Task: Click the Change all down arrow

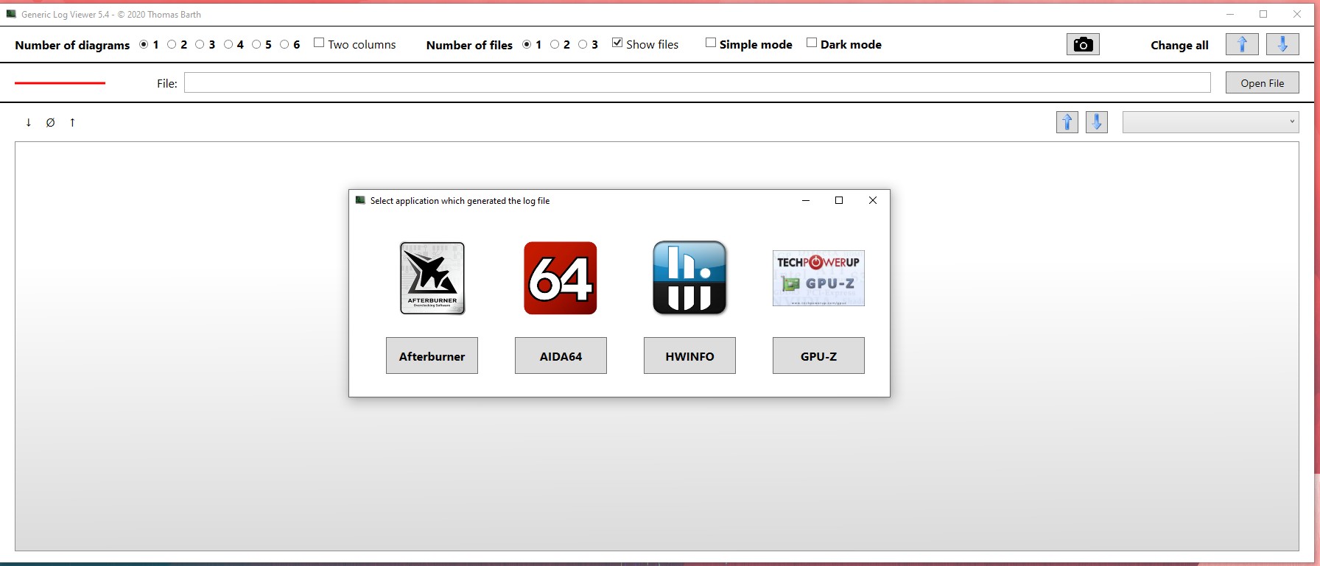Action: point(1282,45)
